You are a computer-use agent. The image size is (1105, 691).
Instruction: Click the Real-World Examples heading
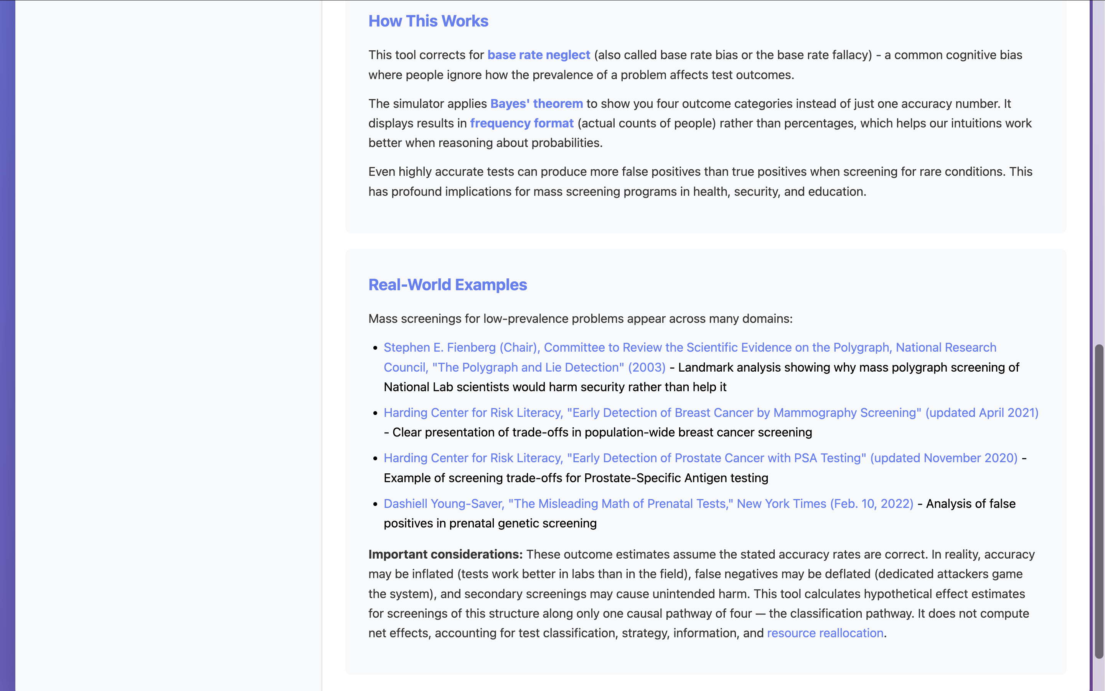447,285
